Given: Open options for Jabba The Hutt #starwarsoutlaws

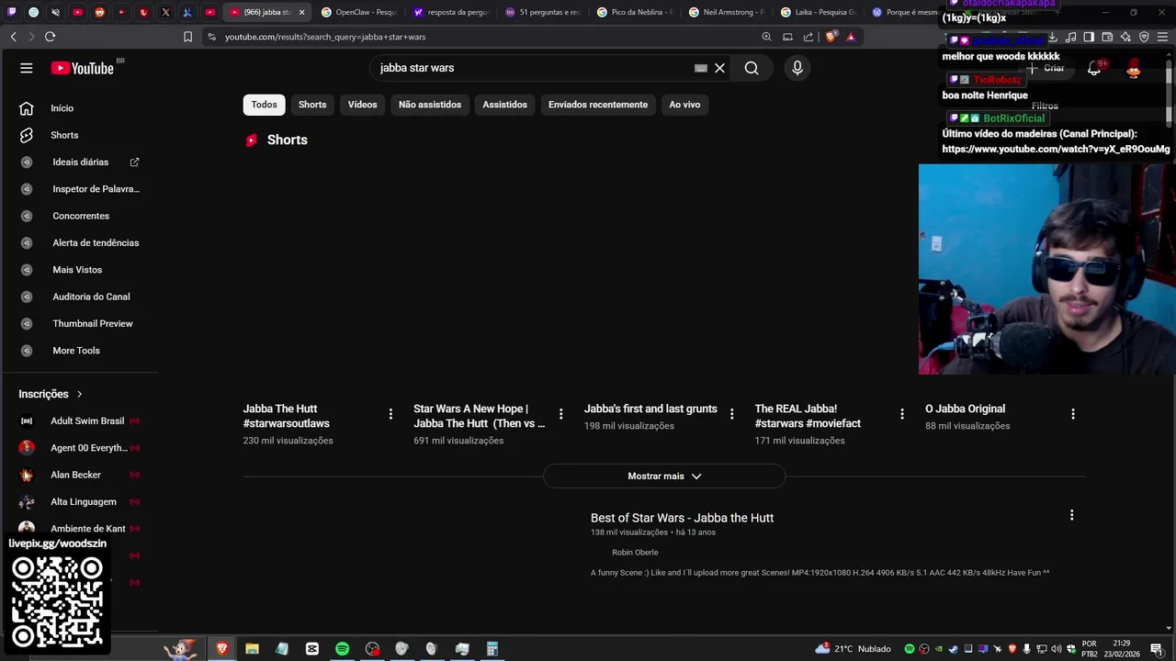Looking at the screenshot, I should (x=390, y=414).
